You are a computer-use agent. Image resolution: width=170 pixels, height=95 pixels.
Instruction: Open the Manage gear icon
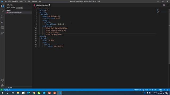click(2, 85)
